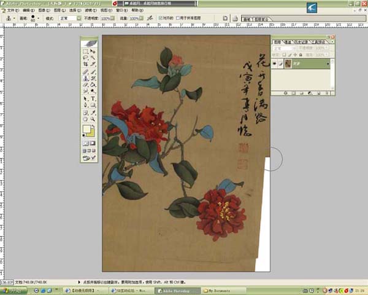
Task: Select the Lasso tool
Action: pos(85,58)
